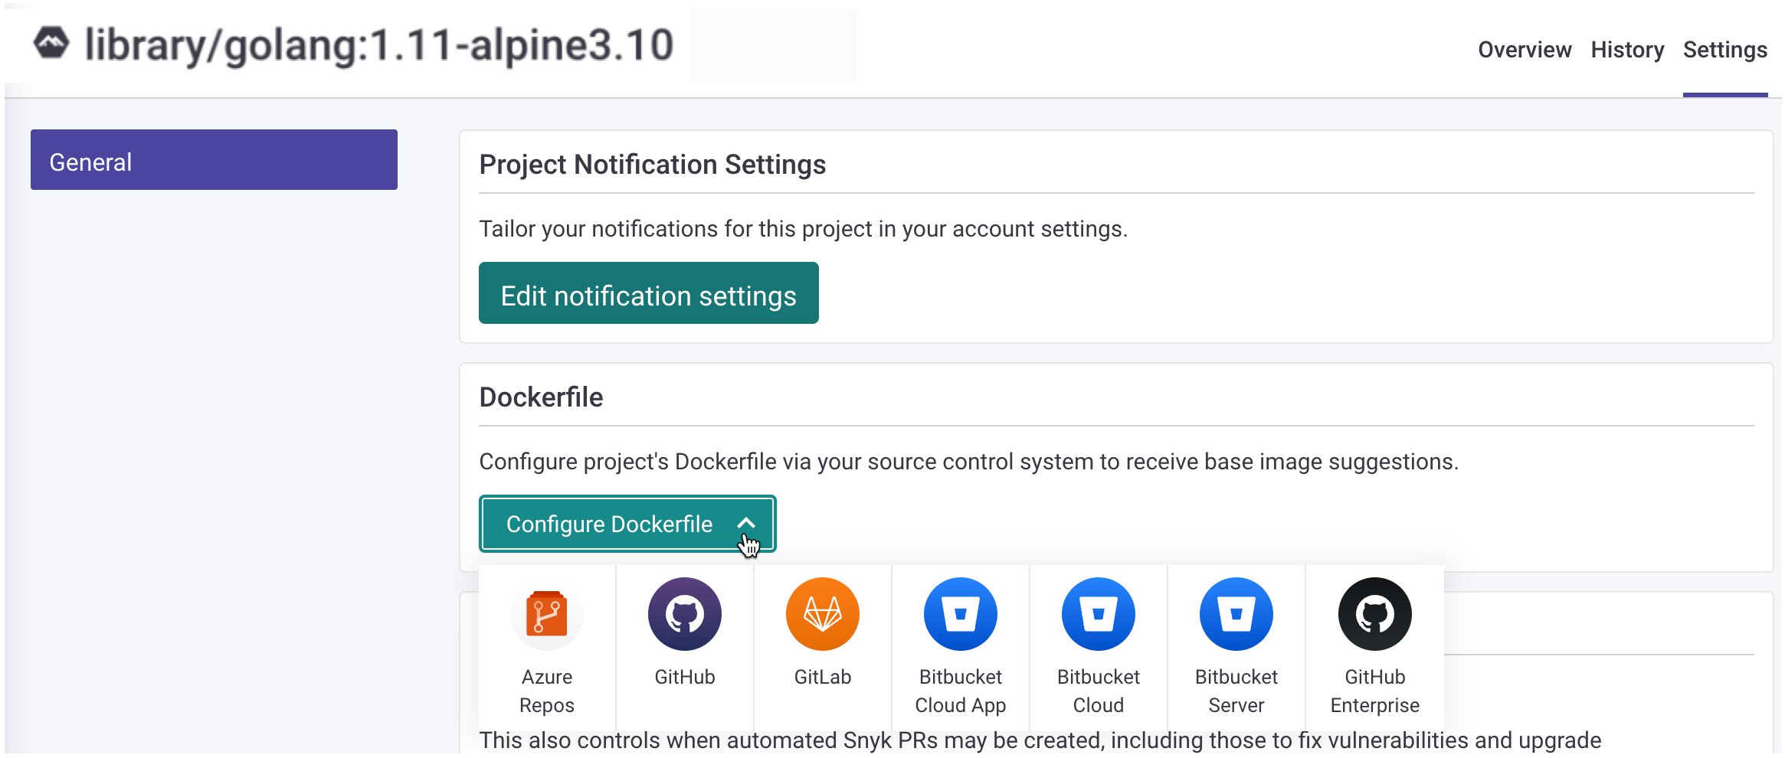Open the Overview tab
The width and height of the screenshot is (1785, 758).
(1524, 50)
